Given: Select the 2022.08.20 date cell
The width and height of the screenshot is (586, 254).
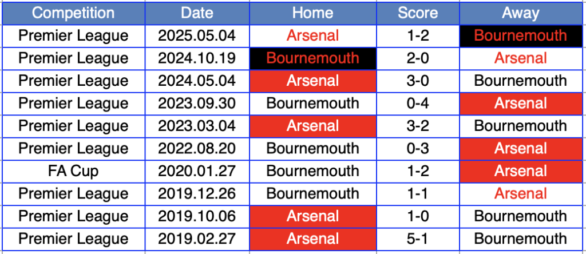Looking at the screenshot, I should click(x=197, y=149).
